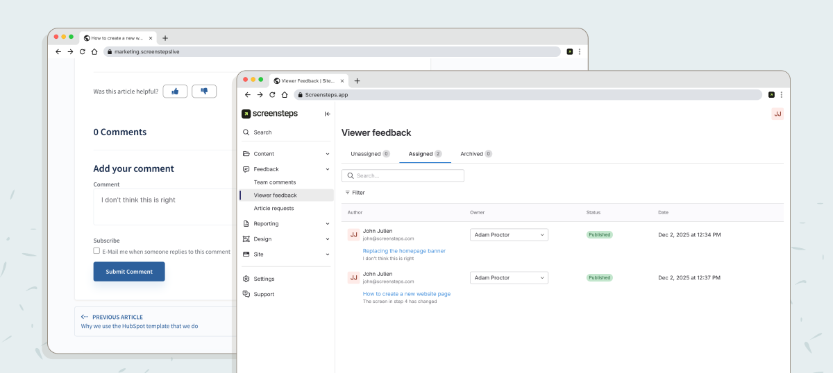This screenshot has height=373, width=833.
Task: Click the JJ user avatar top right
Action: coord(777,114)
